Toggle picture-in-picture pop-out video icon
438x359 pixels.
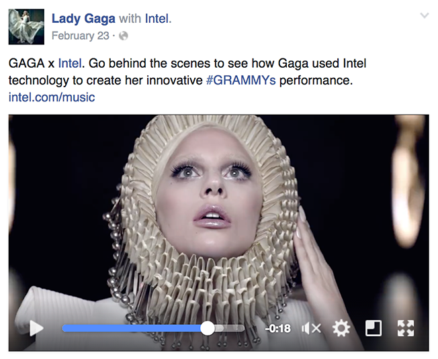(374, 328)
